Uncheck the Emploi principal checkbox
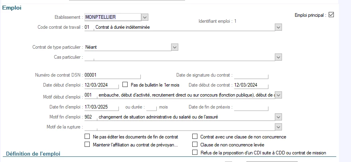Screen dimensions: 351x162 (x=331, y=15)
